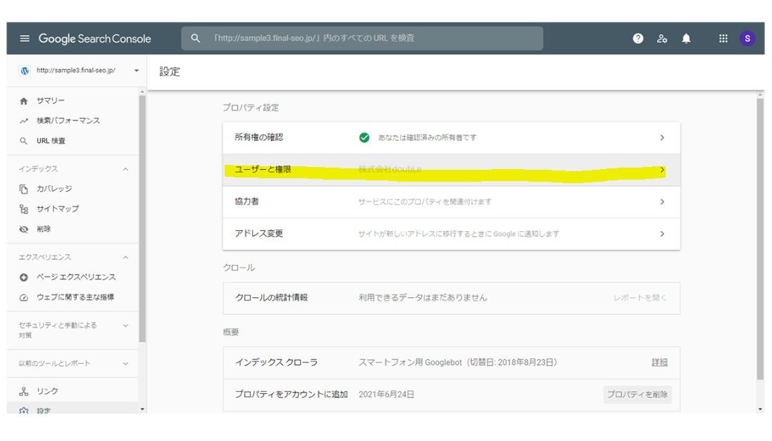Image resolution: width=772 pixels, height=441 pixels.
Task: Open the hamburger main menu
Action: (25, 39)
